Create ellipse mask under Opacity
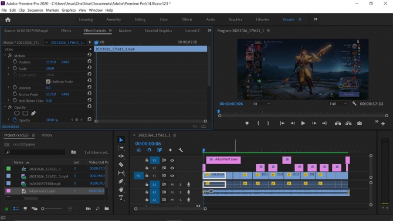The width and height of the screenshot is (393, 221). coord(17,113)
